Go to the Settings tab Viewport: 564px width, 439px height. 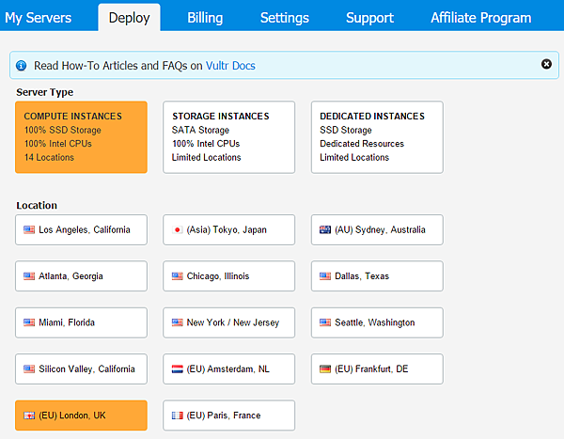(284, 18)
